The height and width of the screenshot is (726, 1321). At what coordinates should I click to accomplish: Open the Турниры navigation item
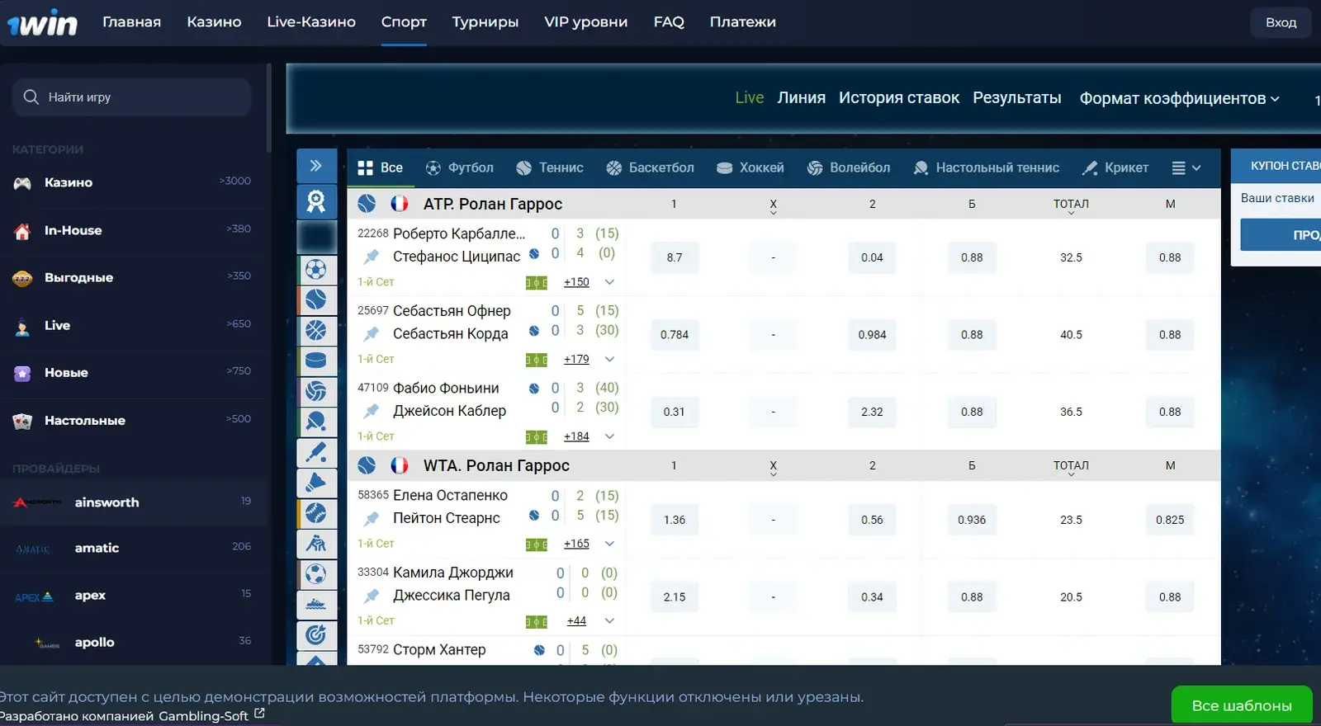click(485, 22)
